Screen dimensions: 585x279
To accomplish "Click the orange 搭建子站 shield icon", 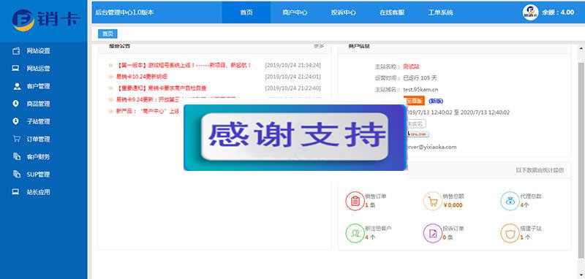I will (510, 233).
